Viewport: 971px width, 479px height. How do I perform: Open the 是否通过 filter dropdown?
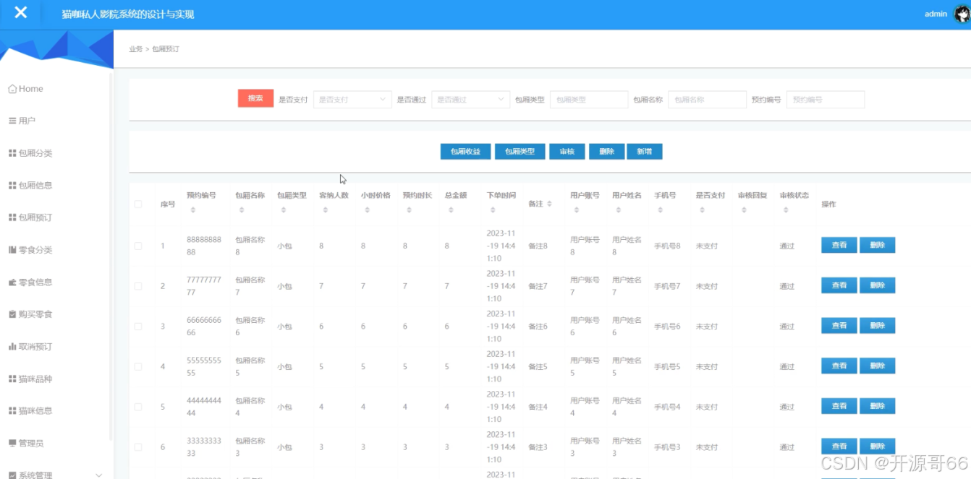[x=470, y=100]
